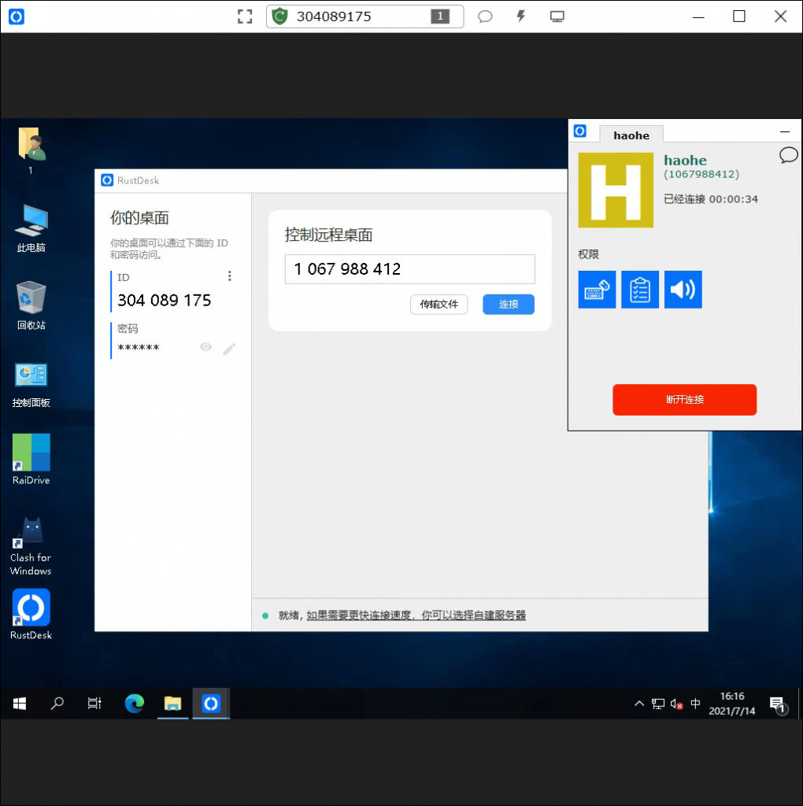The image size is (803, 806).
Task: Click the remote ID input field
Action: (409, 269)
